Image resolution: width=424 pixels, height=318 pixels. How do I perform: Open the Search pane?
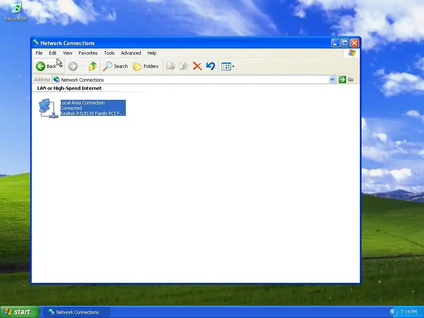click(x=115, y=66)
